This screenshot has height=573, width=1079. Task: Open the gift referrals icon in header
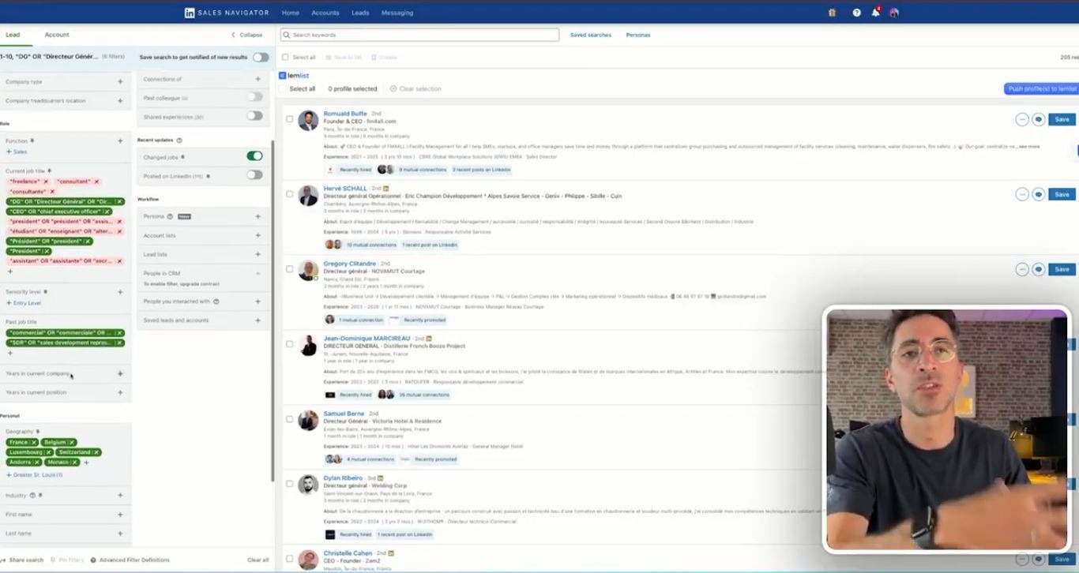click(832, 13)
